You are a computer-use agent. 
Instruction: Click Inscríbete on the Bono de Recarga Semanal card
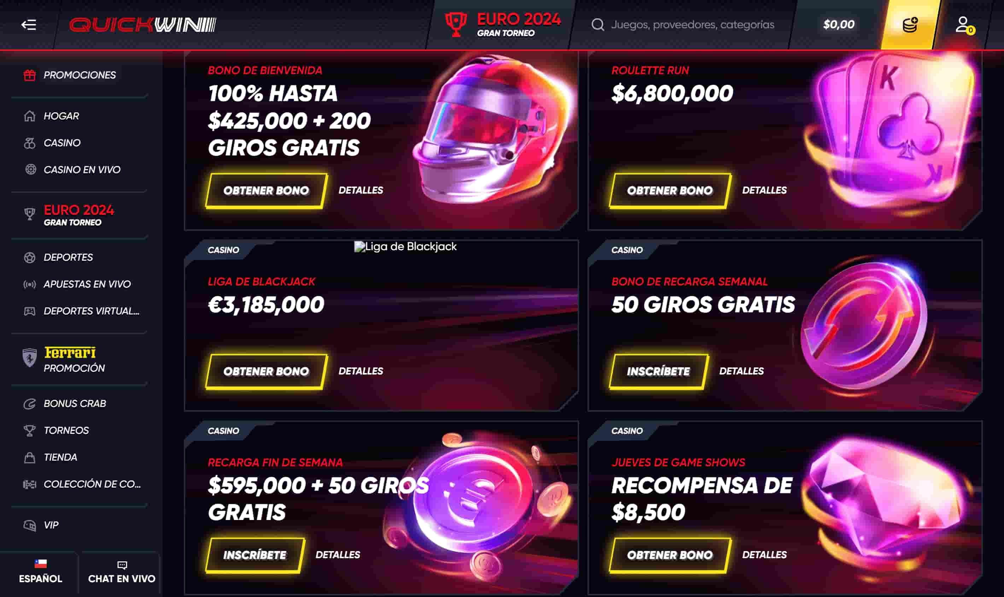(658, 371)
